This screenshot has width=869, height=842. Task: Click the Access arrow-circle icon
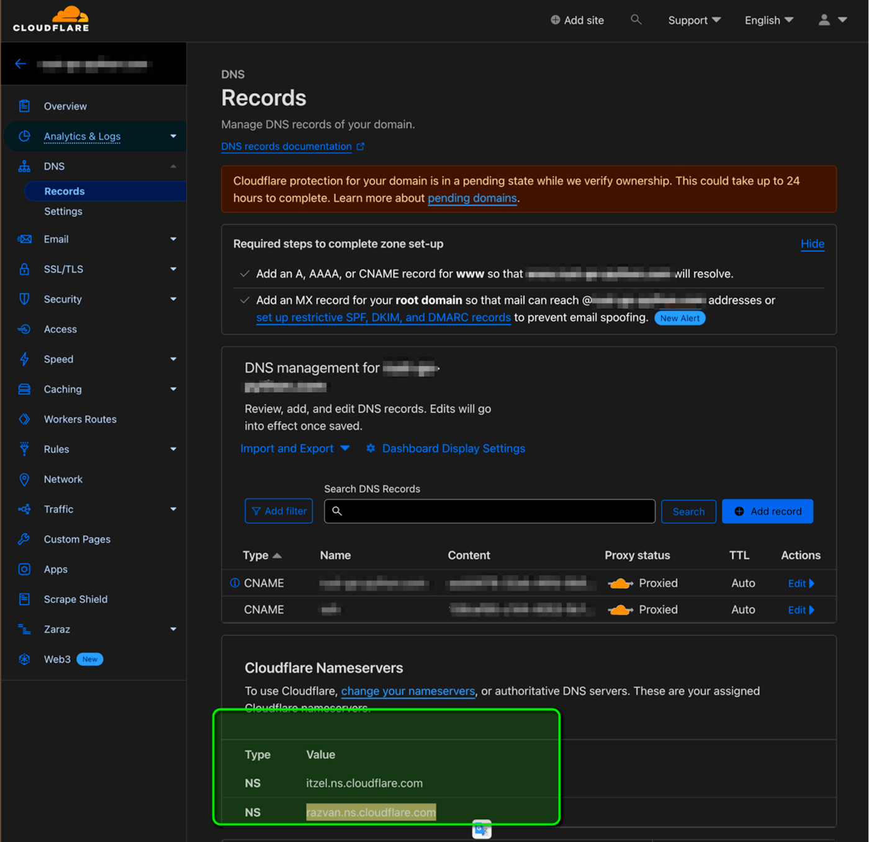point(24,329)
